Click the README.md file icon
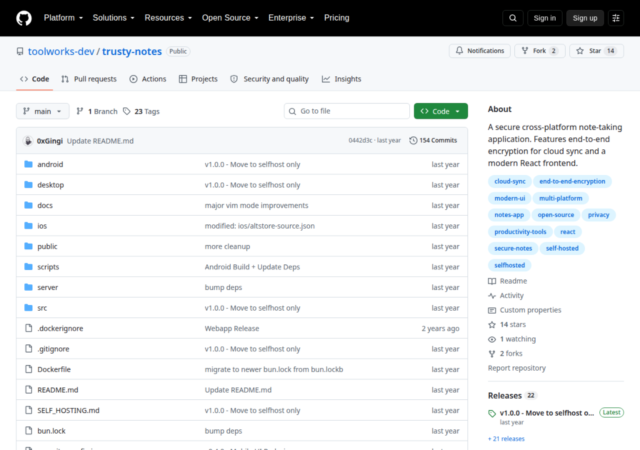The image size is (640, 450). click(x=29, y=389)
